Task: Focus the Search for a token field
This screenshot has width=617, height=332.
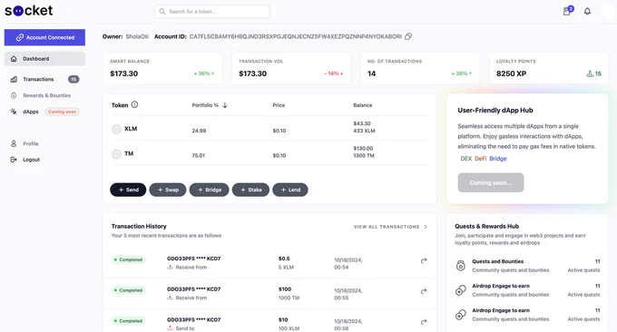Action: coord(212,12)
